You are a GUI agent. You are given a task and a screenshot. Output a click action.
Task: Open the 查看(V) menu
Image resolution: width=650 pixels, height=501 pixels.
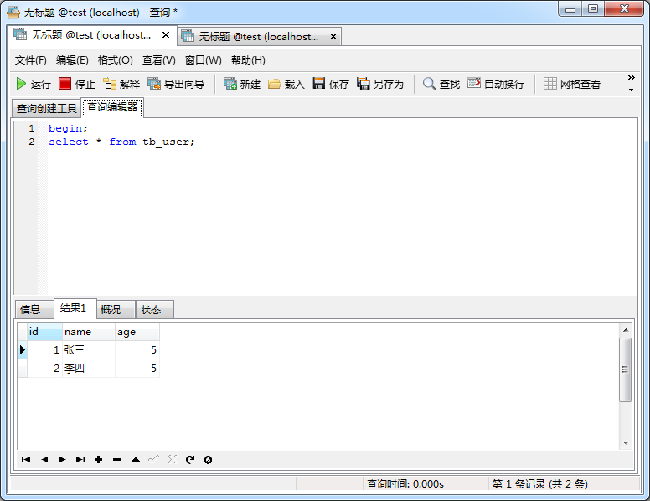click(x=159, y=60)
